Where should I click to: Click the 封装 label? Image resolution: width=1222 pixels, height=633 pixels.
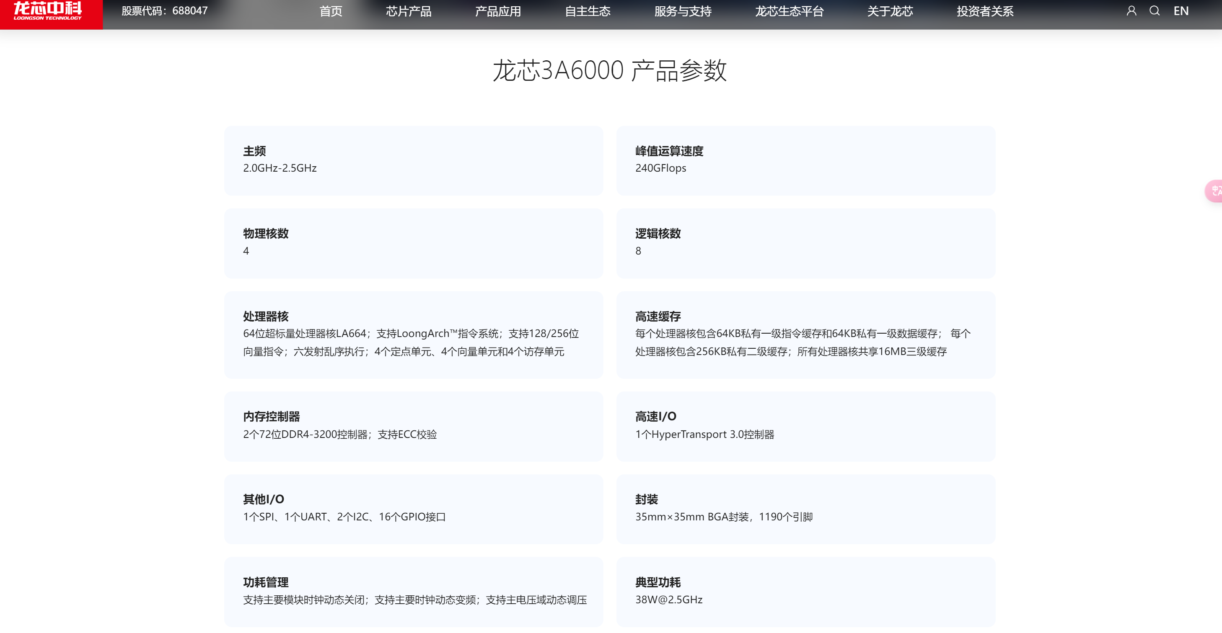point(646,499)
